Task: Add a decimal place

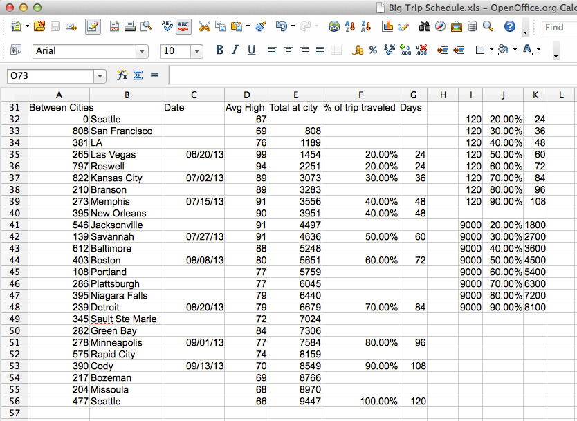Action: pos(405,50)
